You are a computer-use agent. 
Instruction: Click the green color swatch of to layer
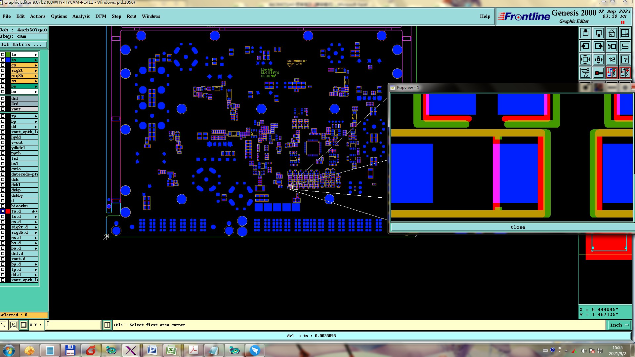click(8, 55)
